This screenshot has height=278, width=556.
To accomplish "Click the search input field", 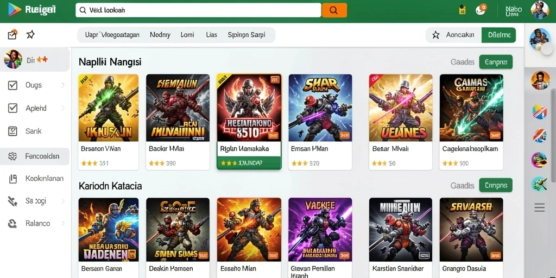I will (x=198, y=10).
